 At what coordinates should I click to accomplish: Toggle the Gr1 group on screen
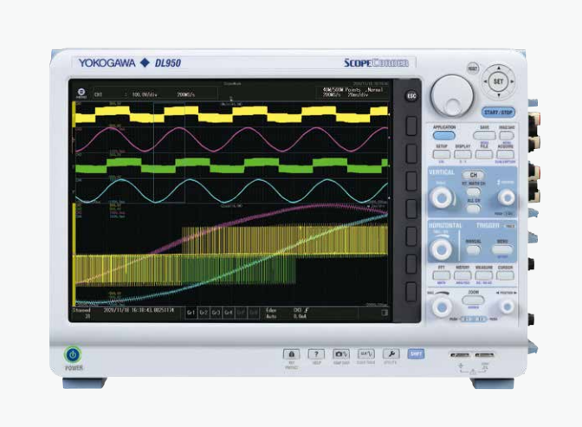click(191, 310)
